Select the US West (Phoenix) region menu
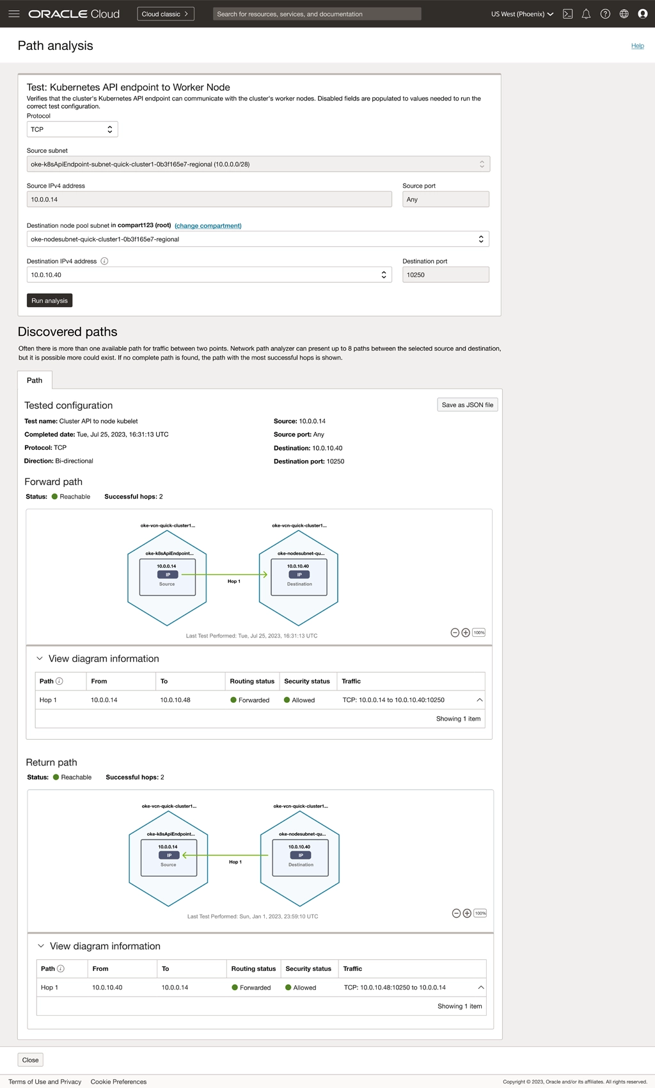 click(522, 13)
